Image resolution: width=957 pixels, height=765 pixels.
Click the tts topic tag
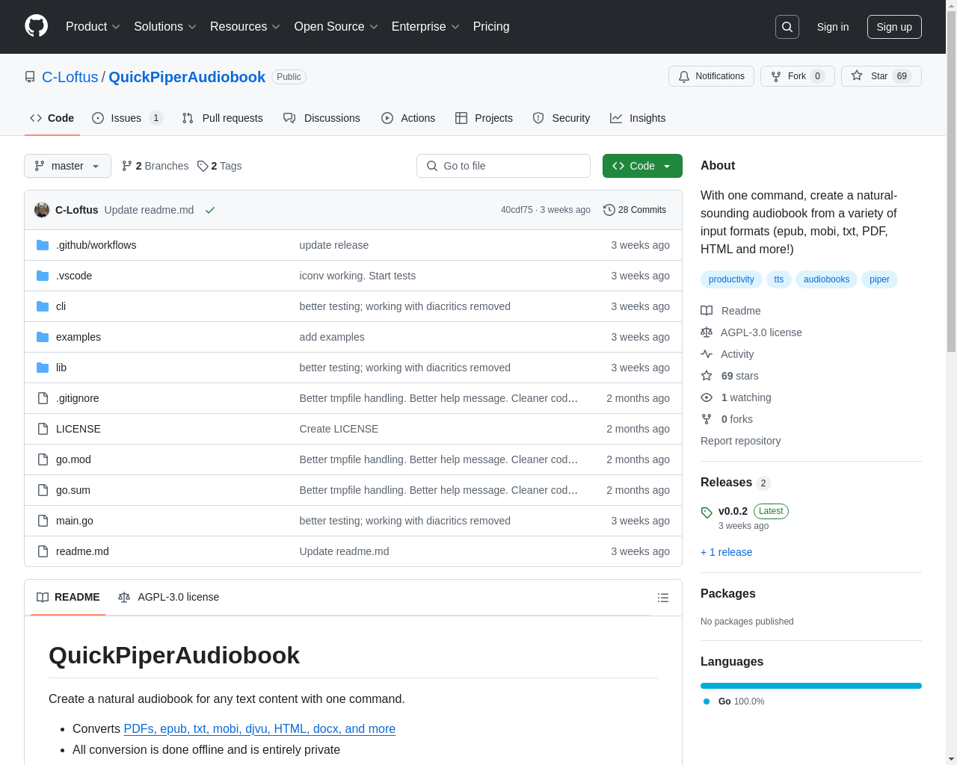coord(779,279)
